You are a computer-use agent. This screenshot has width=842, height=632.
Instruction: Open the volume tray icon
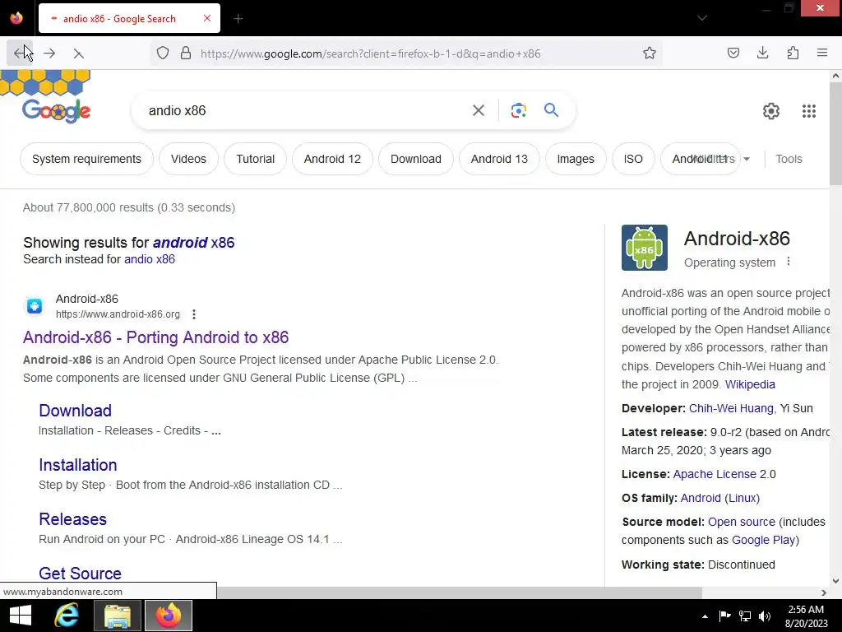765,616
